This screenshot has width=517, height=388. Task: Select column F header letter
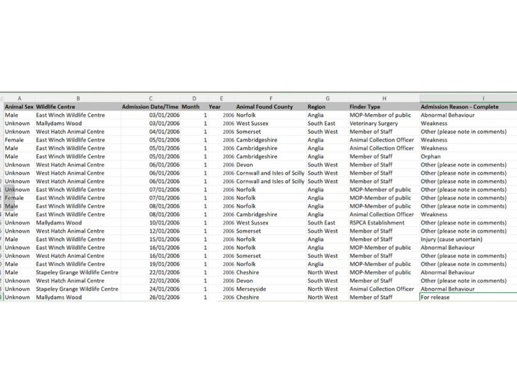pyautogui.click(x=271, y=98)
